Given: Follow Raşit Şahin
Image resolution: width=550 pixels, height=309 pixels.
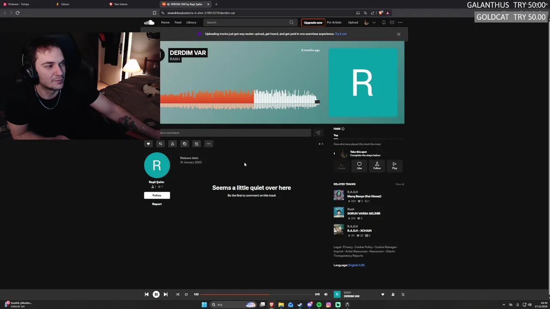Looking at the screenshot, I should click(x=157, y=195).
